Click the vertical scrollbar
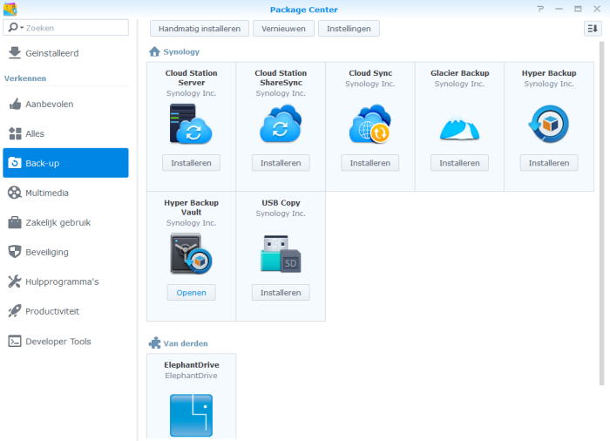This screenshot has height=441, width=610. pos(601,214)
